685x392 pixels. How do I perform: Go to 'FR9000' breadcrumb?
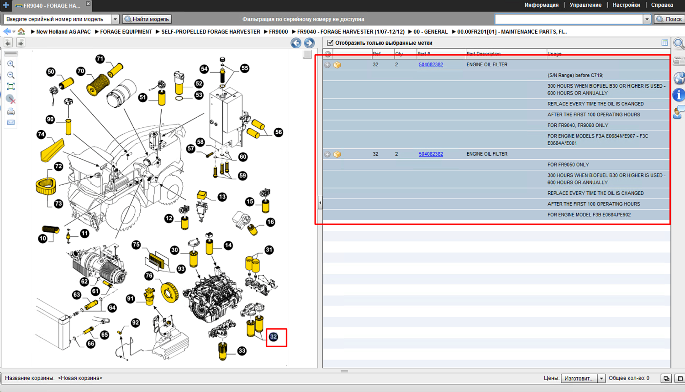click(279, 32)
